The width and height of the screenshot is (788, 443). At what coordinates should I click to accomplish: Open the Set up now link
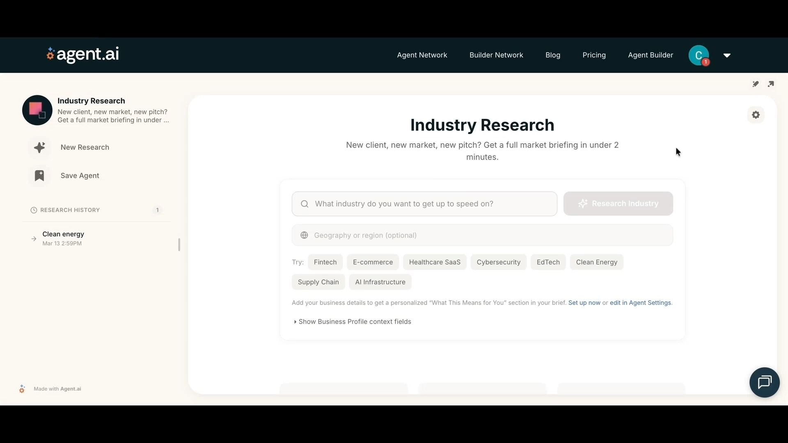(x=584, y=303)
